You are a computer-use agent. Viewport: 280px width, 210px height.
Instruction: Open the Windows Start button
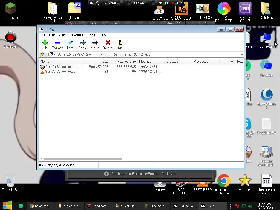7,206
